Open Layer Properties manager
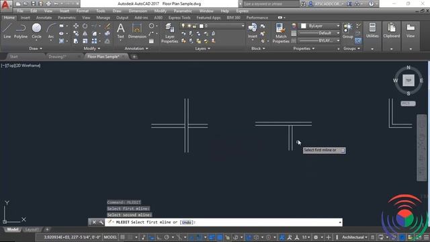The width and height of the screenshot is (430, 242). 169,33
